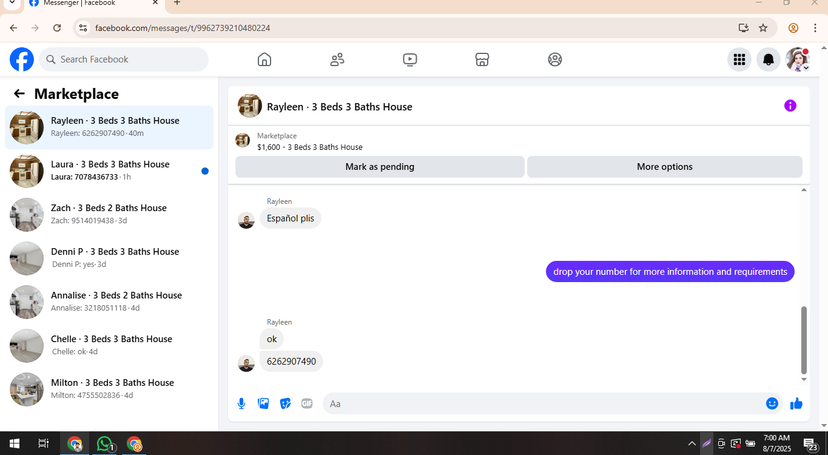Open Annalise's 3 Beds 2 Baths House conversation
This screenshot has width=828, height=455.
coord(109,302)
